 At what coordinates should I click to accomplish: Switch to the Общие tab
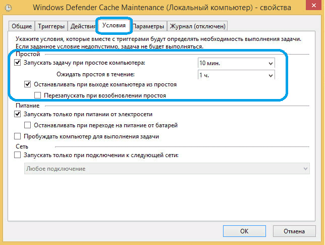(22, 26)
